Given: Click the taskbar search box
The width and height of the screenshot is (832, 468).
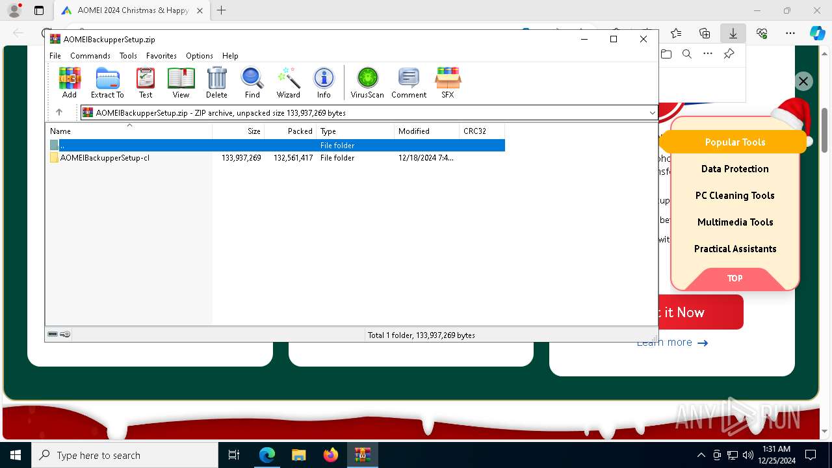Looking at the screenshot, I should pyautogui.click(x=125, y=455).
